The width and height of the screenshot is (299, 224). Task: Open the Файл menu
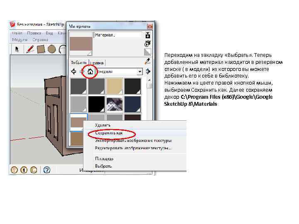click(17, 33)
